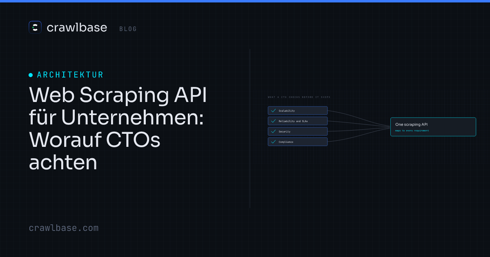The height and width of the screenshot is (257, 490).
Task: Select the Reliability and SLAs label
Action: click(293, 121)
